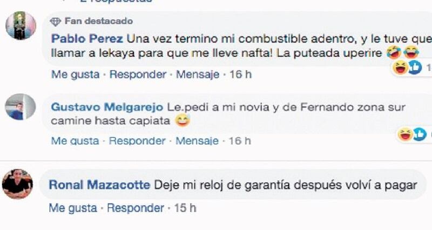Click Gustavo Melgarejo's profile avatar

[21, 107]
